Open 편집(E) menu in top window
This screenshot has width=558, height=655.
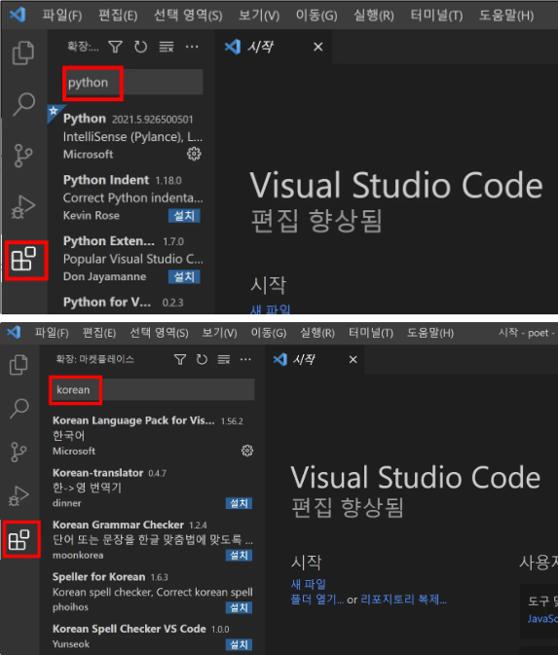click(x=118, y=16)
